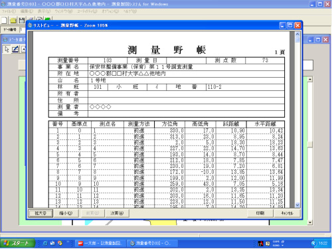Image resolution: width=332 pixels, height=249 pixels.
Task: Click list view scrollbar down arrow
Action: coord(297,205)
